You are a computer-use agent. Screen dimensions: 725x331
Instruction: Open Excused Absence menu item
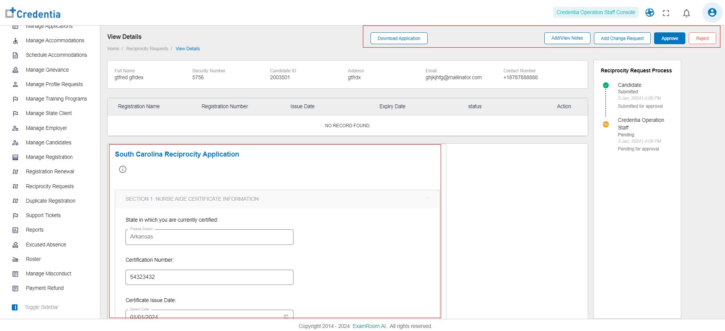pos(46,245)
